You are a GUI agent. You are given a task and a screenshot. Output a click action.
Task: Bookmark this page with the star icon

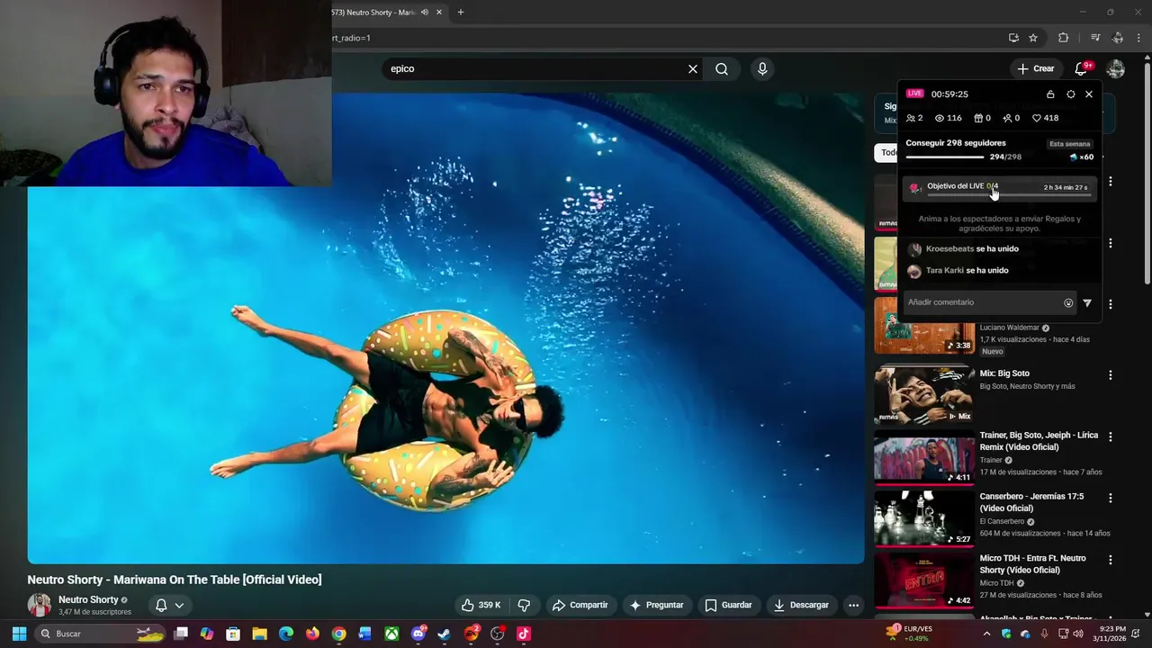[1033, 38]
